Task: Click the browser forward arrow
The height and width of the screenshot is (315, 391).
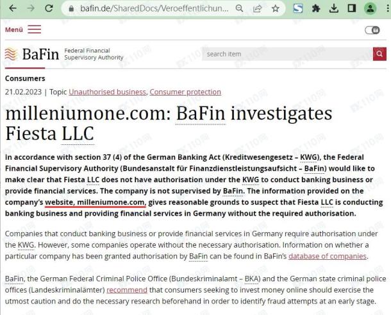Action: tap(31, 8)
